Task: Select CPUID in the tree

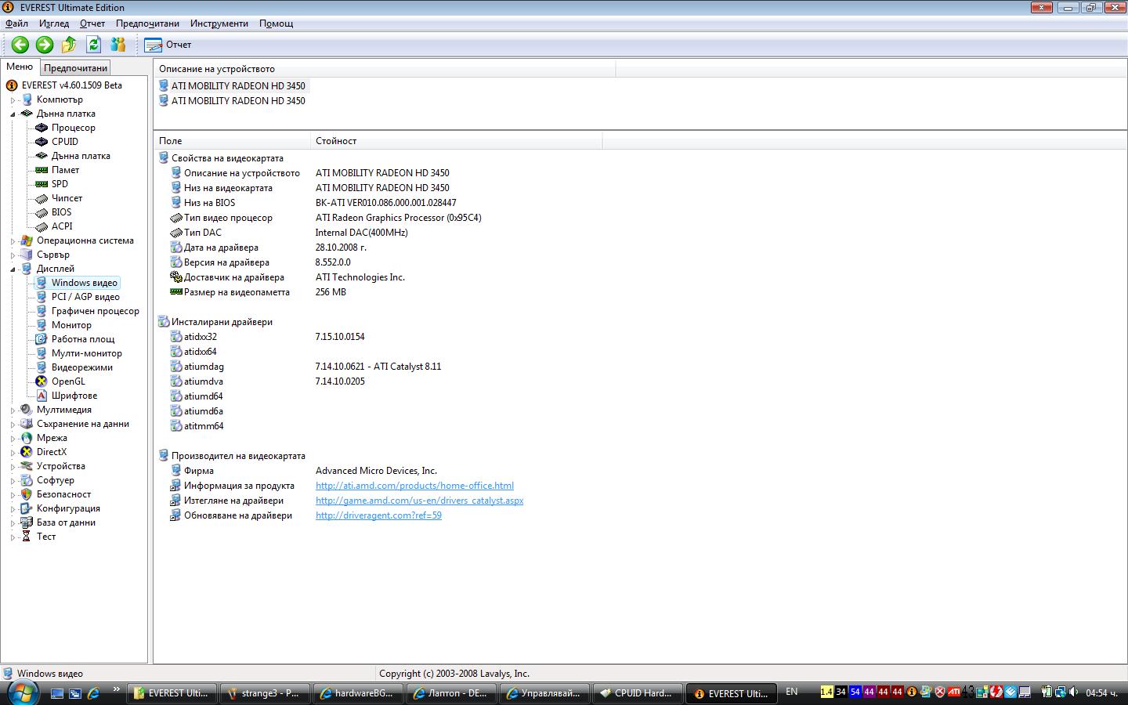Action: tap(65, 142)
